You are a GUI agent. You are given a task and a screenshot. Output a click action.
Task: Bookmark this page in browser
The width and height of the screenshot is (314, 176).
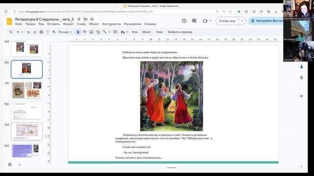coord(231,12)
